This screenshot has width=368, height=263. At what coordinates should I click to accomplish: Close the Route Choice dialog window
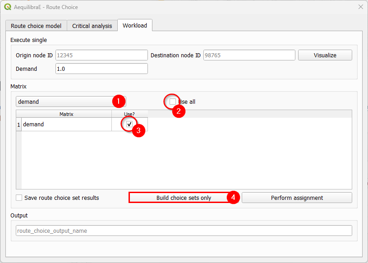(x=360, y=7)
